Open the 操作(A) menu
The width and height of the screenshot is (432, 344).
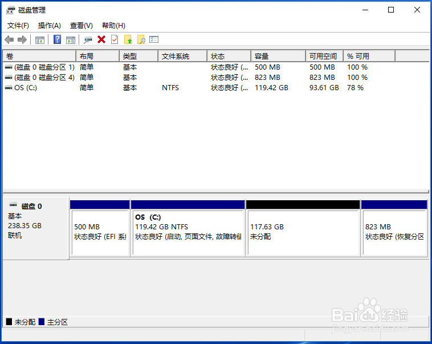(x=50, y=26)
